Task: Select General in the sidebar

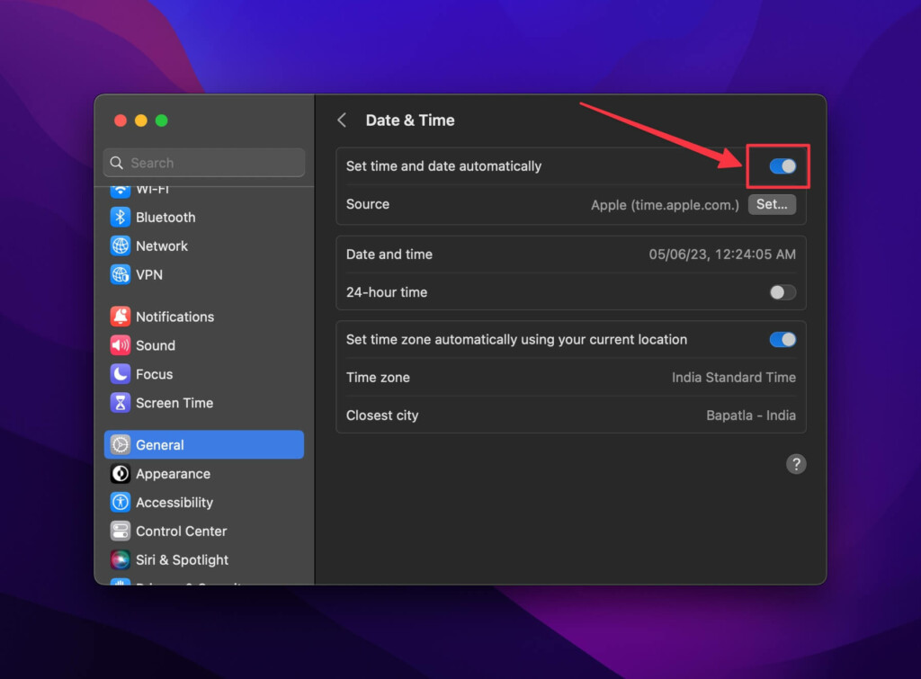Action: [x=204, y=445]
